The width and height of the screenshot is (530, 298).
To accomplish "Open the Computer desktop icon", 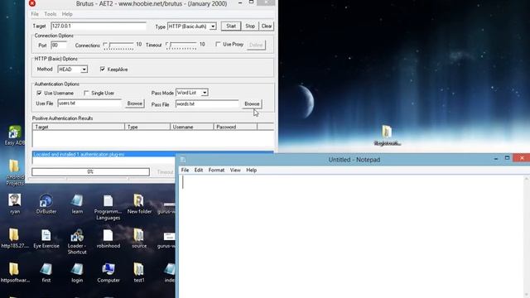I will click(x=108, y=273).
